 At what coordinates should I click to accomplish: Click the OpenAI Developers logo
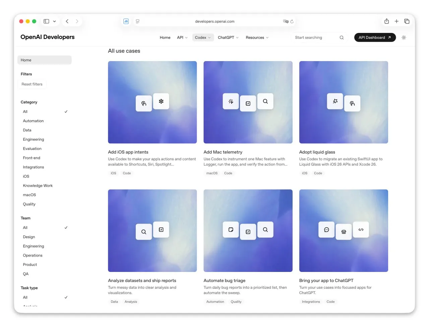click(48, 37)
